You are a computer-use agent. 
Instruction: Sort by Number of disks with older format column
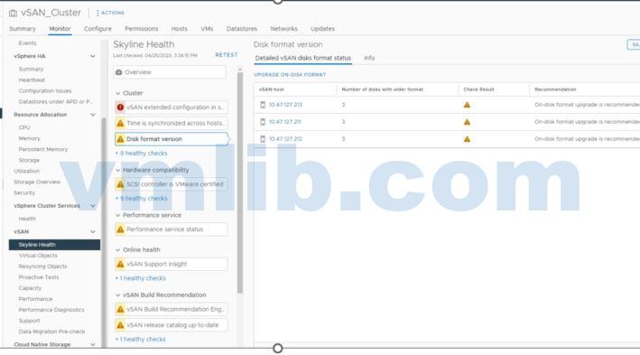383,89
